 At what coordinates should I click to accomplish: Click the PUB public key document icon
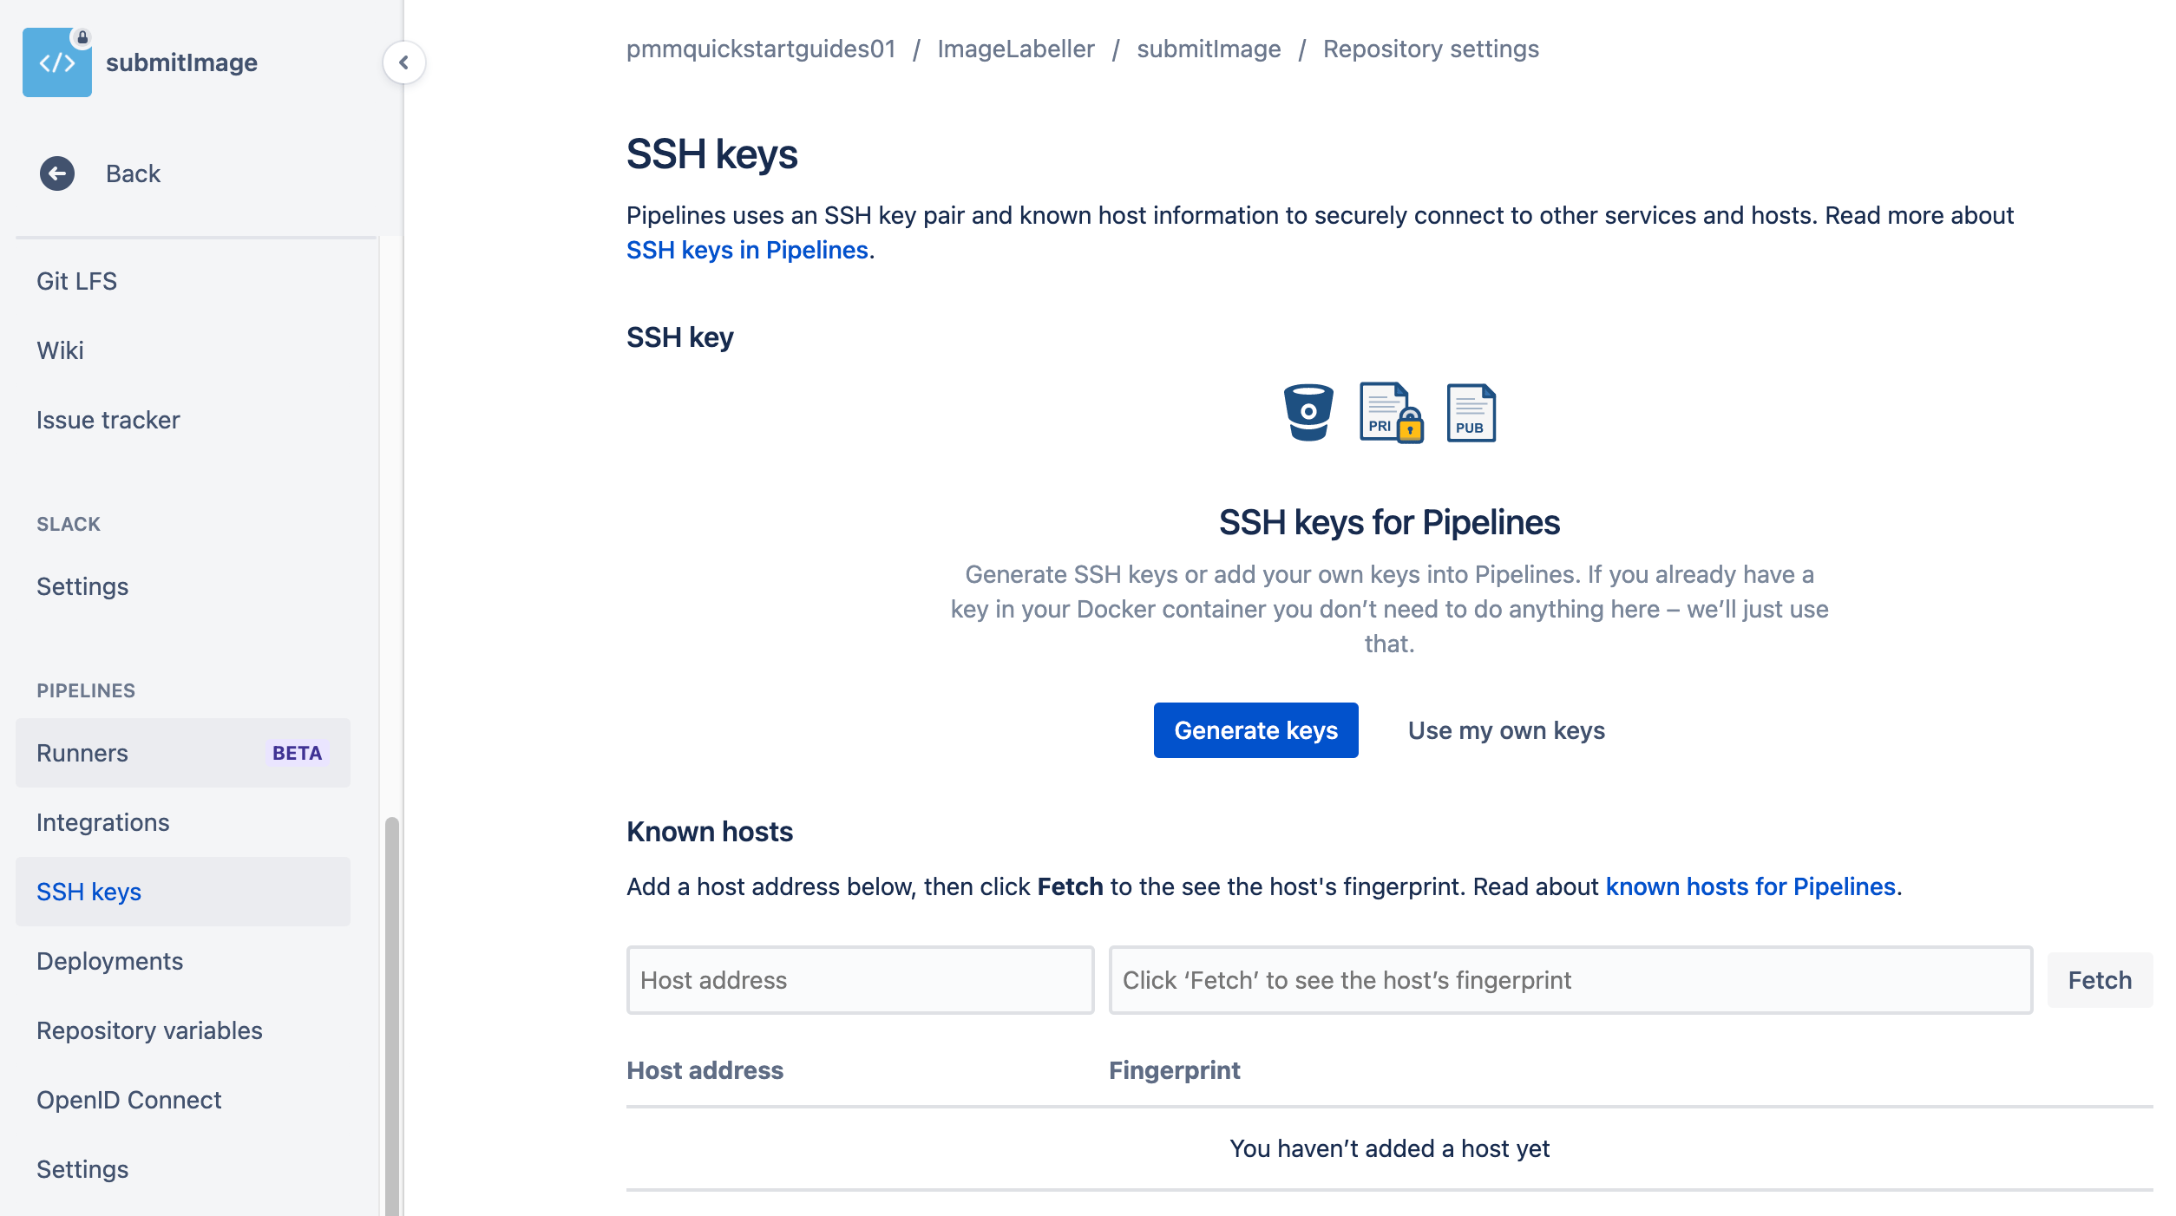(1468, 414)
